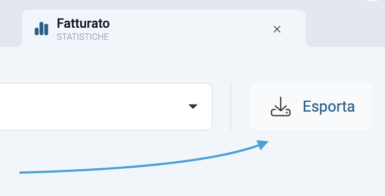
Task: Click the blue curved arrow's arrowhead
Action: 263,144
